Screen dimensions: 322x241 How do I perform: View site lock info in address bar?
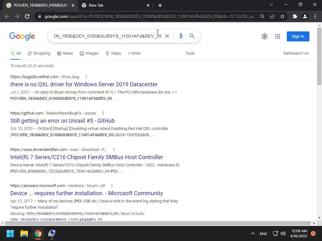click(40, 16)
